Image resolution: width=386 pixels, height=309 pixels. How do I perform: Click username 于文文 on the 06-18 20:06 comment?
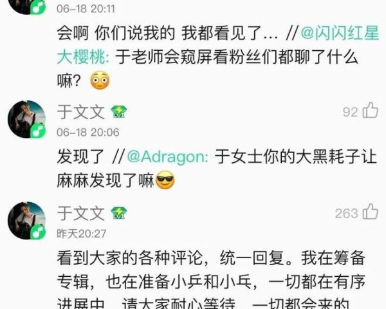pos(81,112)
